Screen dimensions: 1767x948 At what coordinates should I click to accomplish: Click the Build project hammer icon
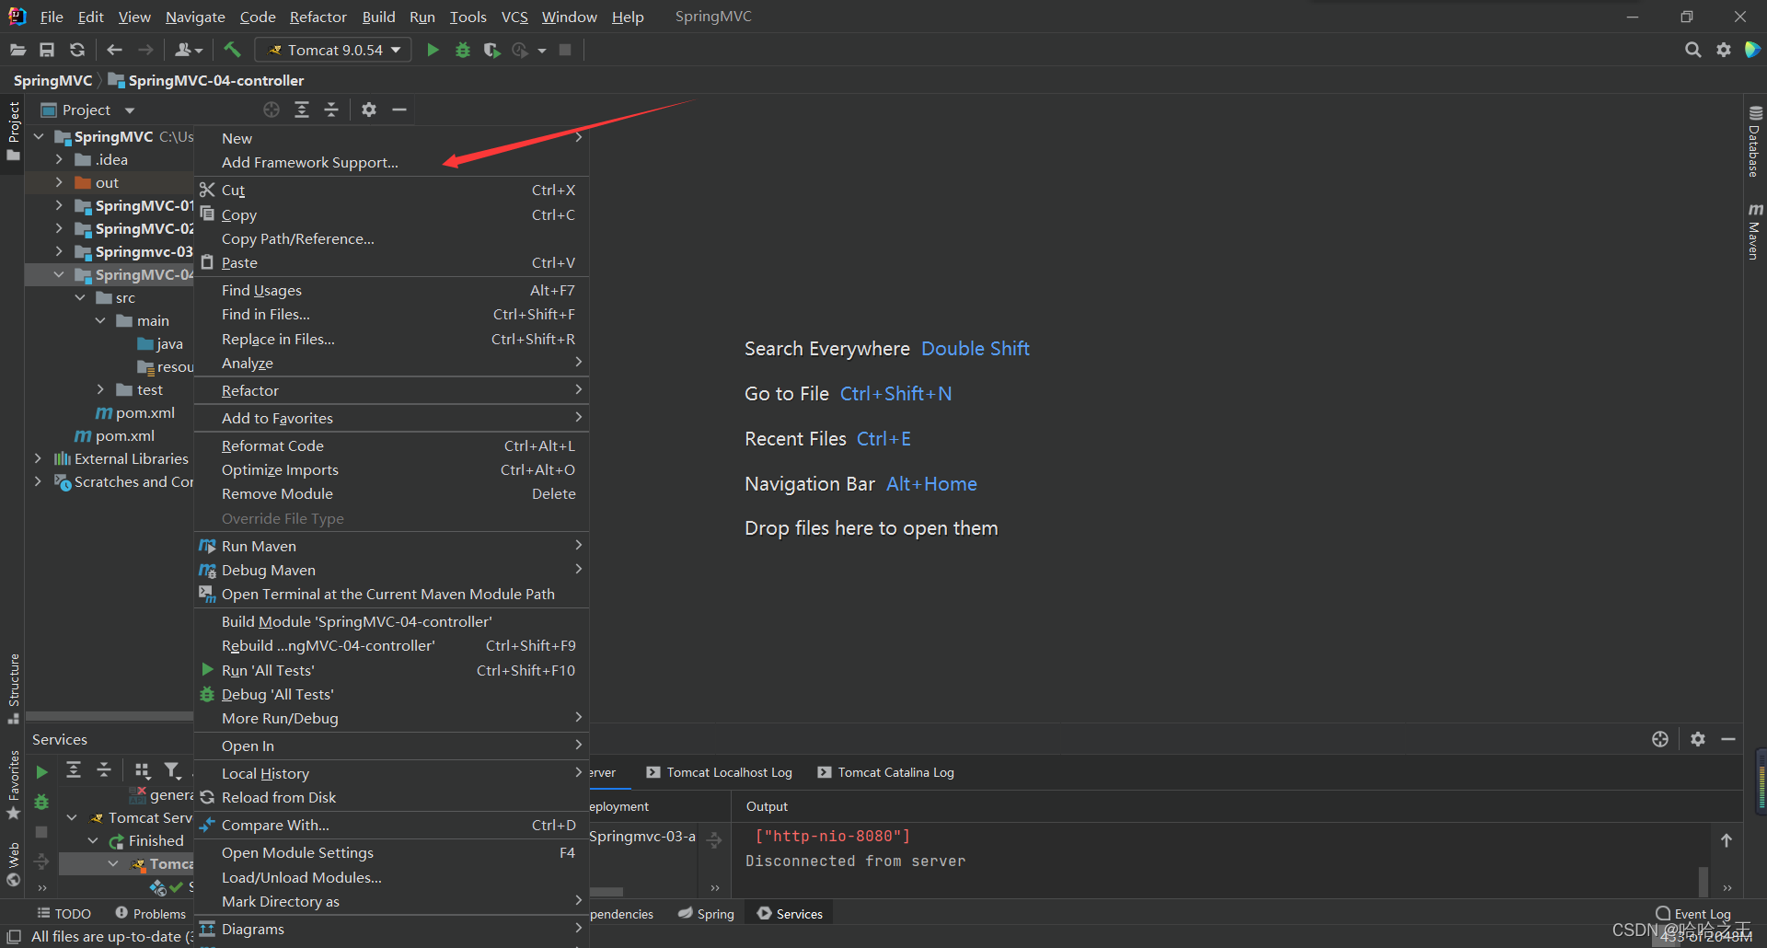coord(232,50)
